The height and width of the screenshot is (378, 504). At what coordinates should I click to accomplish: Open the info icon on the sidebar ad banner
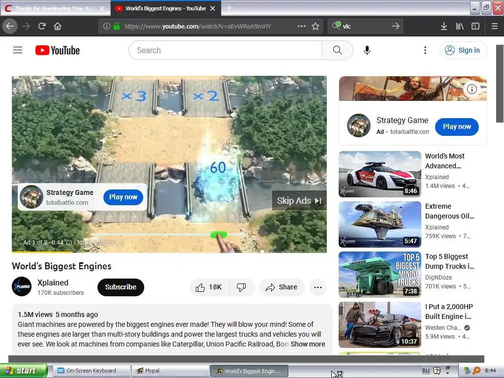tap(472, 89)
